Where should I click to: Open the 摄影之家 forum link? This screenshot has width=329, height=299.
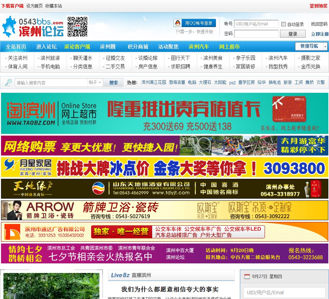point(310,58)
